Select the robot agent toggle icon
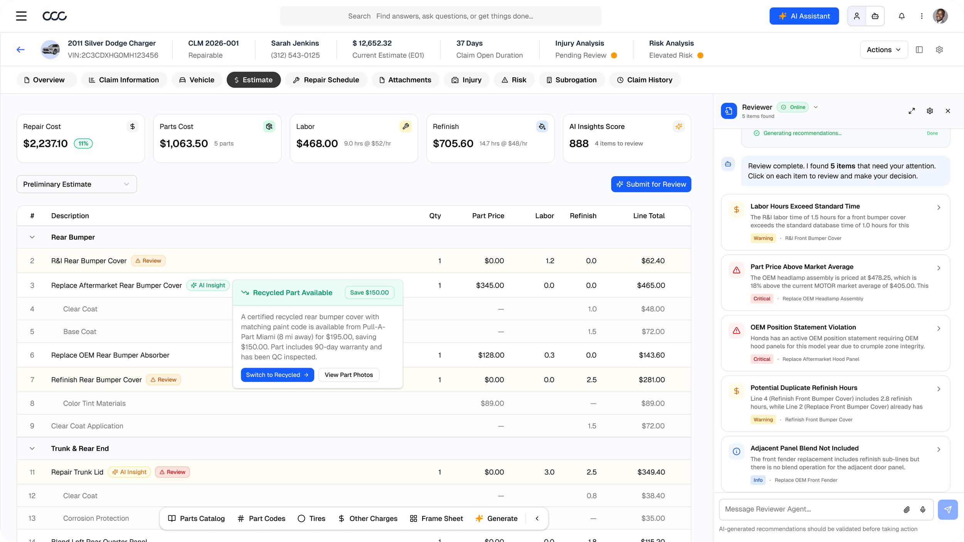Viewport: 964px width, 542px height. pyautogui.click(x=875, y=16)
